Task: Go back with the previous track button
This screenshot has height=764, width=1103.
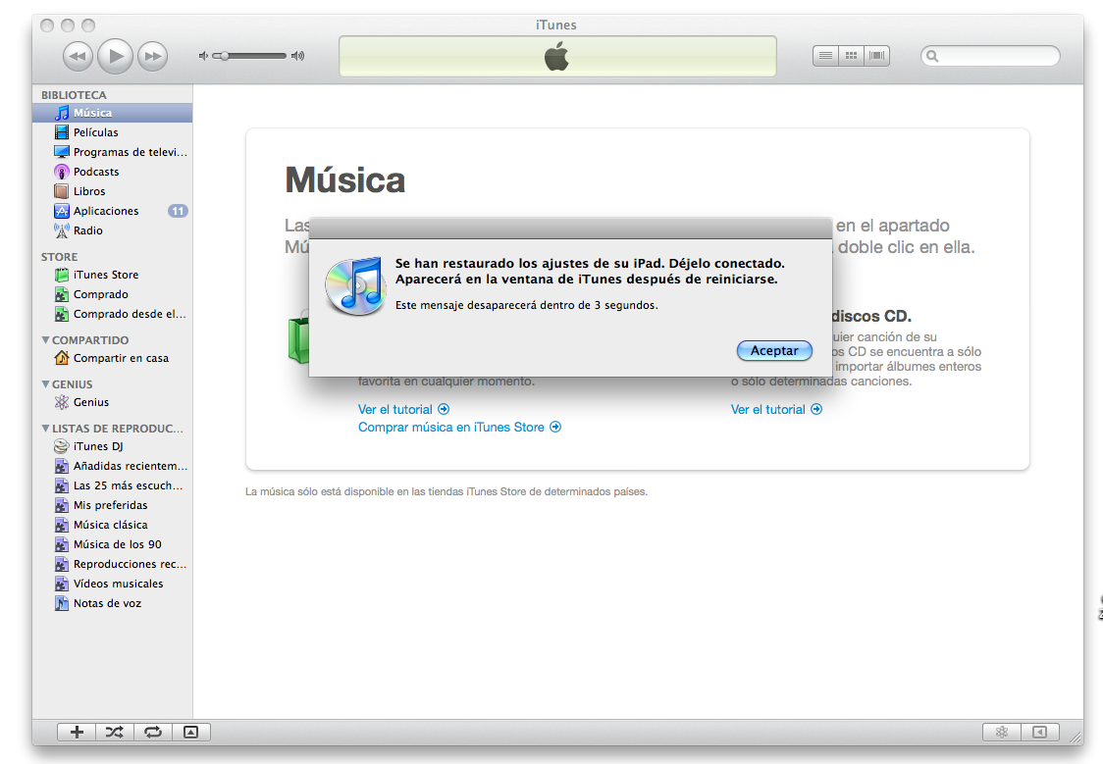Action: click(x=78, y=56)
